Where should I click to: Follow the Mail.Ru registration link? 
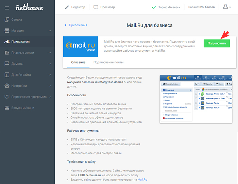point(142,180)
